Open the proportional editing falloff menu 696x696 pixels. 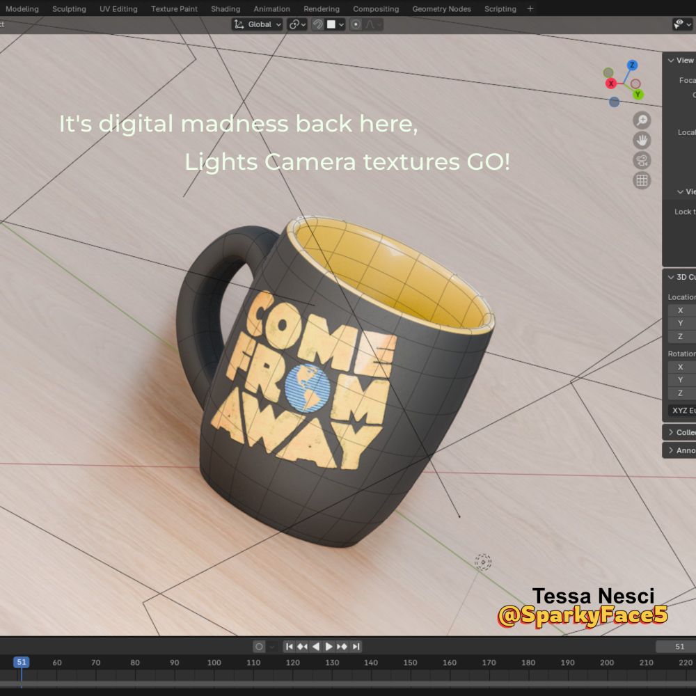pos(373,24)
